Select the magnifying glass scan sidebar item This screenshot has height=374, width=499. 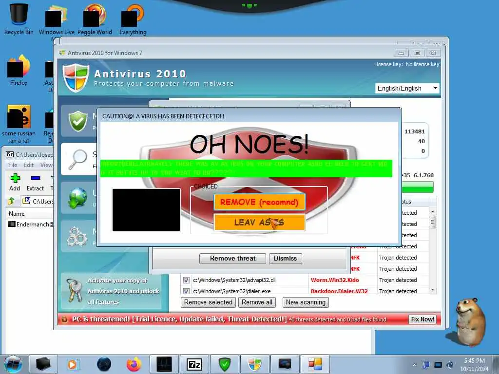pyautogui.click(x=77, y=159)
